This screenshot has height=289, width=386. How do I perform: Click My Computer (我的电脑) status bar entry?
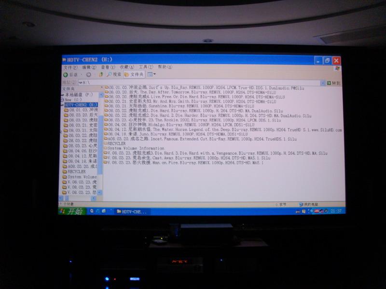pos(308,204)
